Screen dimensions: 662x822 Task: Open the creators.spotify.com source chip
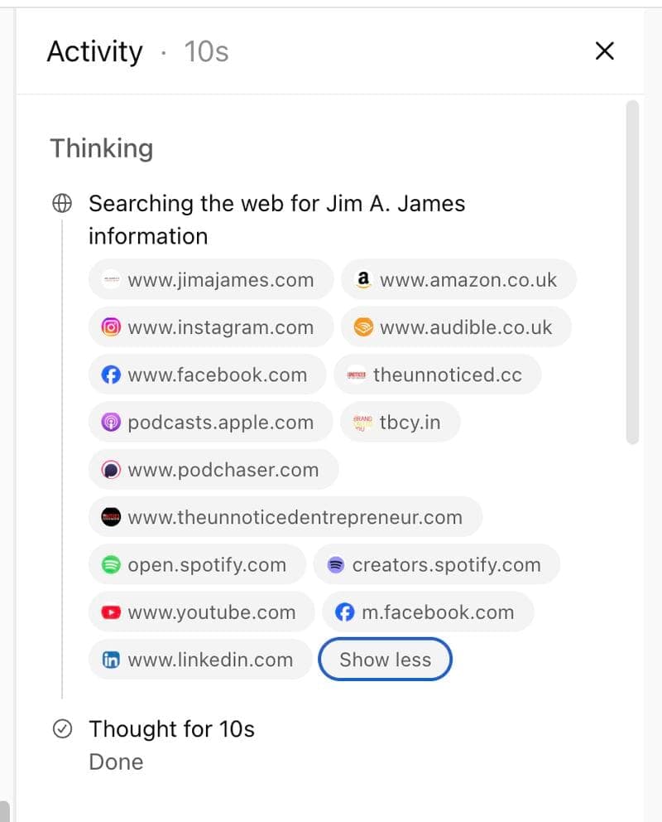click(436, 564)
